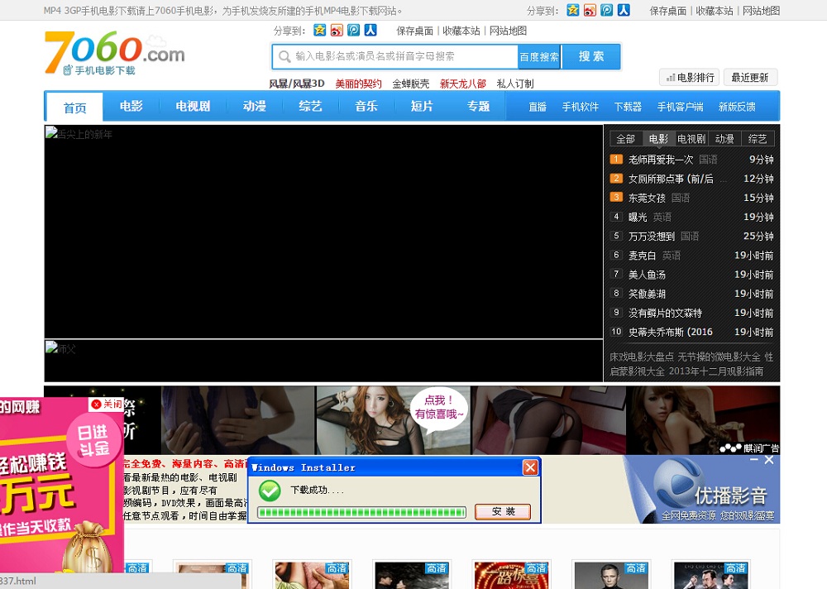
Task: Click the 点我!有惊喜哦 ad image
Action: (x=393, y=420)
